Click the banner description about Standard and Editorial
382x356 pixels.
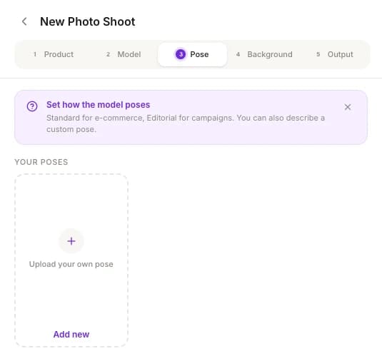tap(186, 123)
